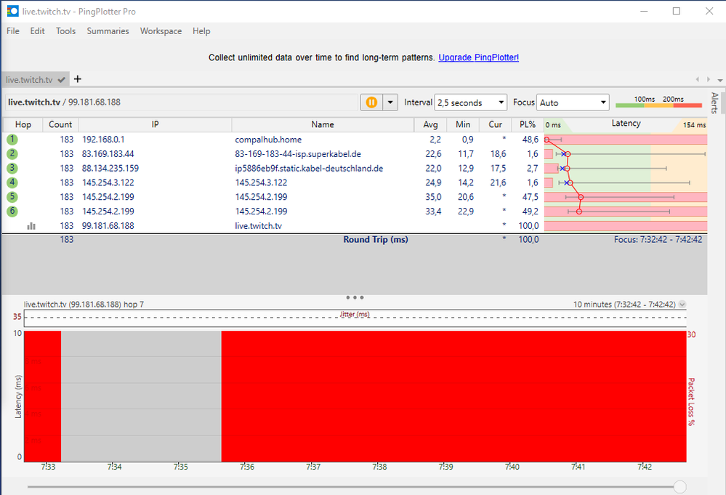726x495 pixels.
Task: Select live.twitch.tv name in final hop row
Action: [x=259, y=226]
